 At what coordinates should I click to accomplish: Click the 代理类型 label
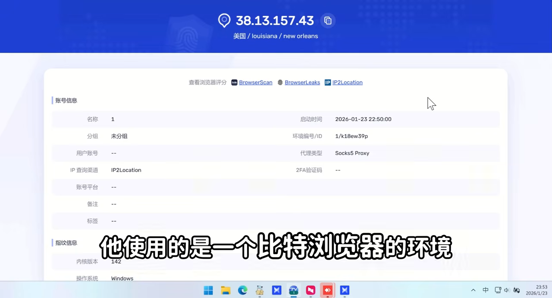tap(311, 153)
